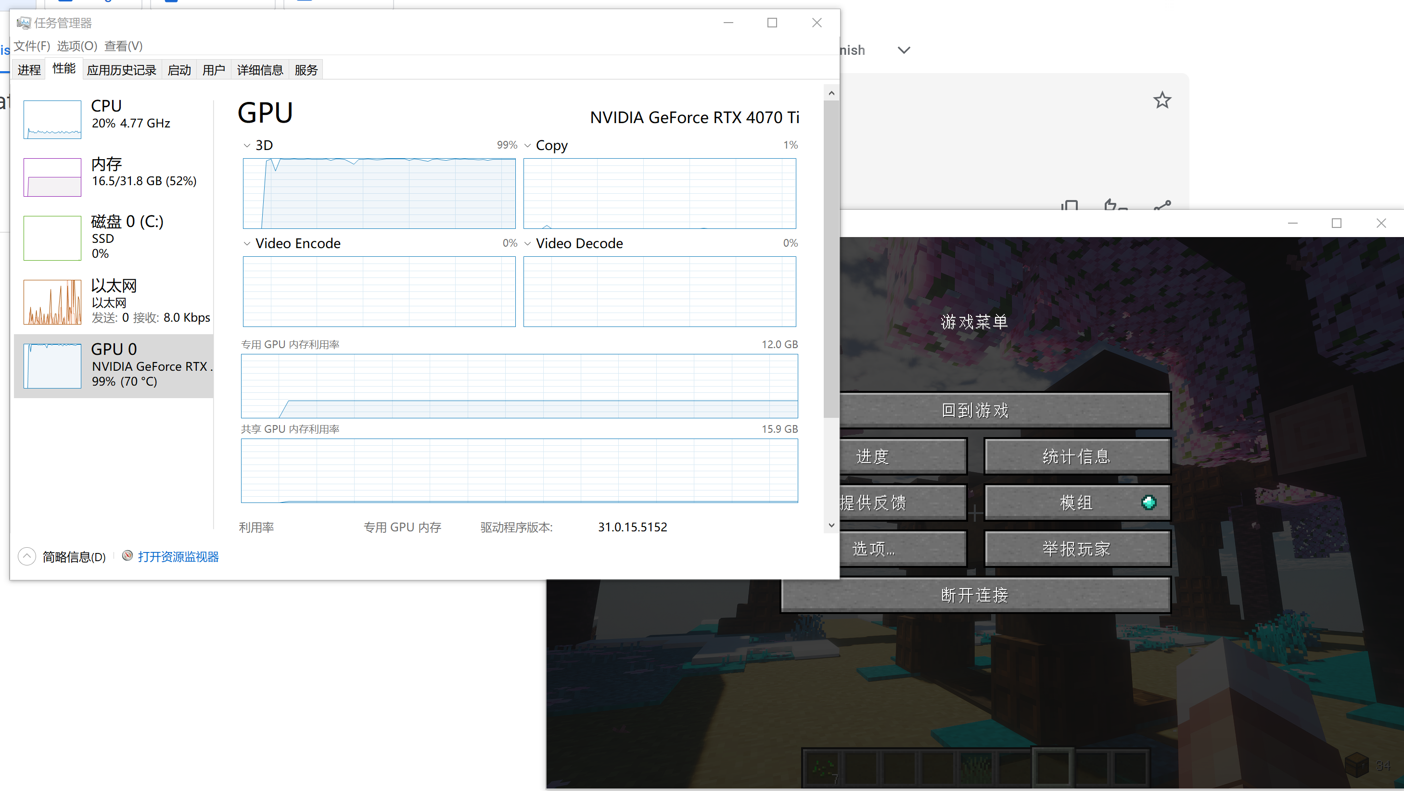
Task: Click the Task Manager title bar icon
Action: (24, 23)
